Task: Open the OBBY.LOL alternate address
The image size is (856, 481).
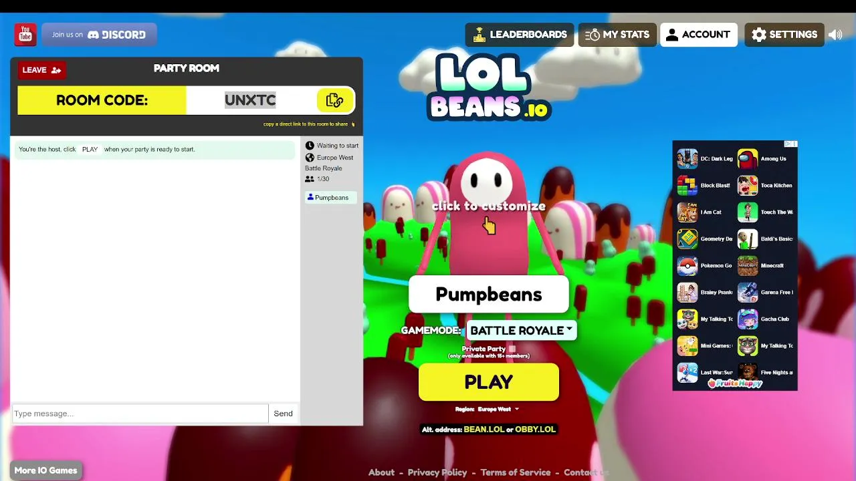Action: (535, 430)
